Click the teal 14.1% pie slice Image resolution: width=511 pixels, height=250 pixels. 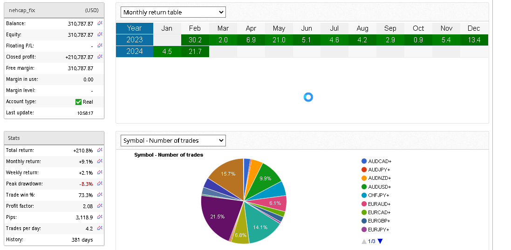coord(261,225)
